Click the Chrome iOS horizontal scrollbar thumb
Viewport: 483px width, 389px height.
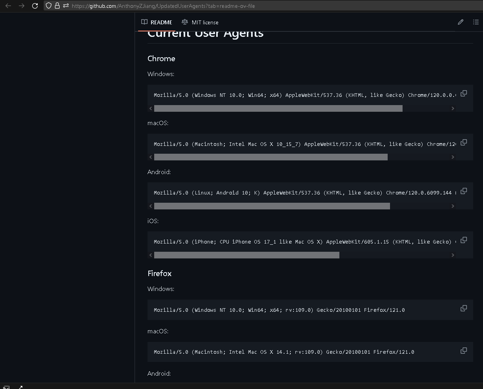tap(246, 255)
